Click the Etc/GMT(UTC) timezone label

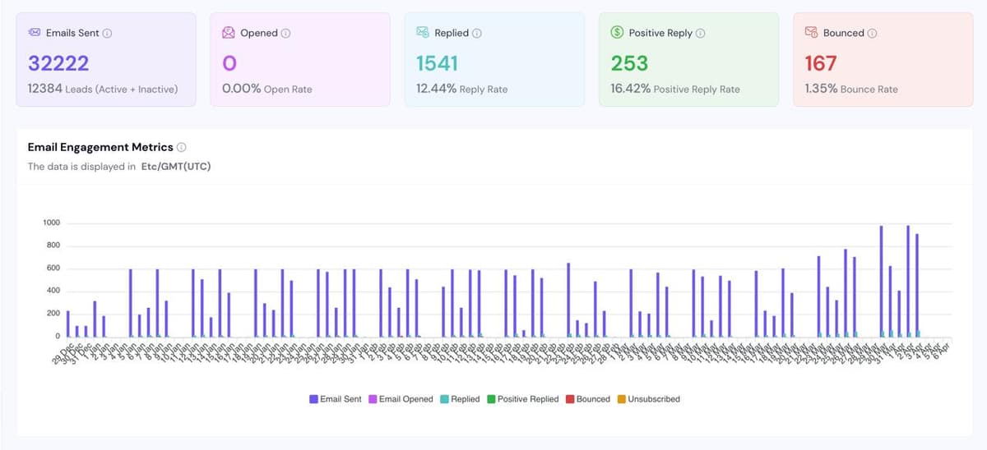point(176,167)
